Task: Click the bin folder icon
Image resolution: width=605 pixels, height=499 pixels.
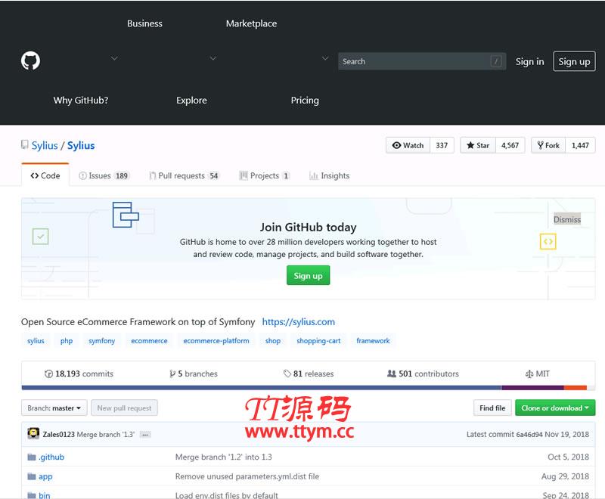Action: pos(32,495)
